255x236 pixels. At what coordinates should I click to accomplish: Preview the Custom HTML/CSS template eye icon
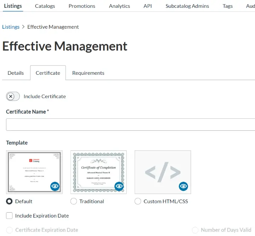(x=183, y=186)
